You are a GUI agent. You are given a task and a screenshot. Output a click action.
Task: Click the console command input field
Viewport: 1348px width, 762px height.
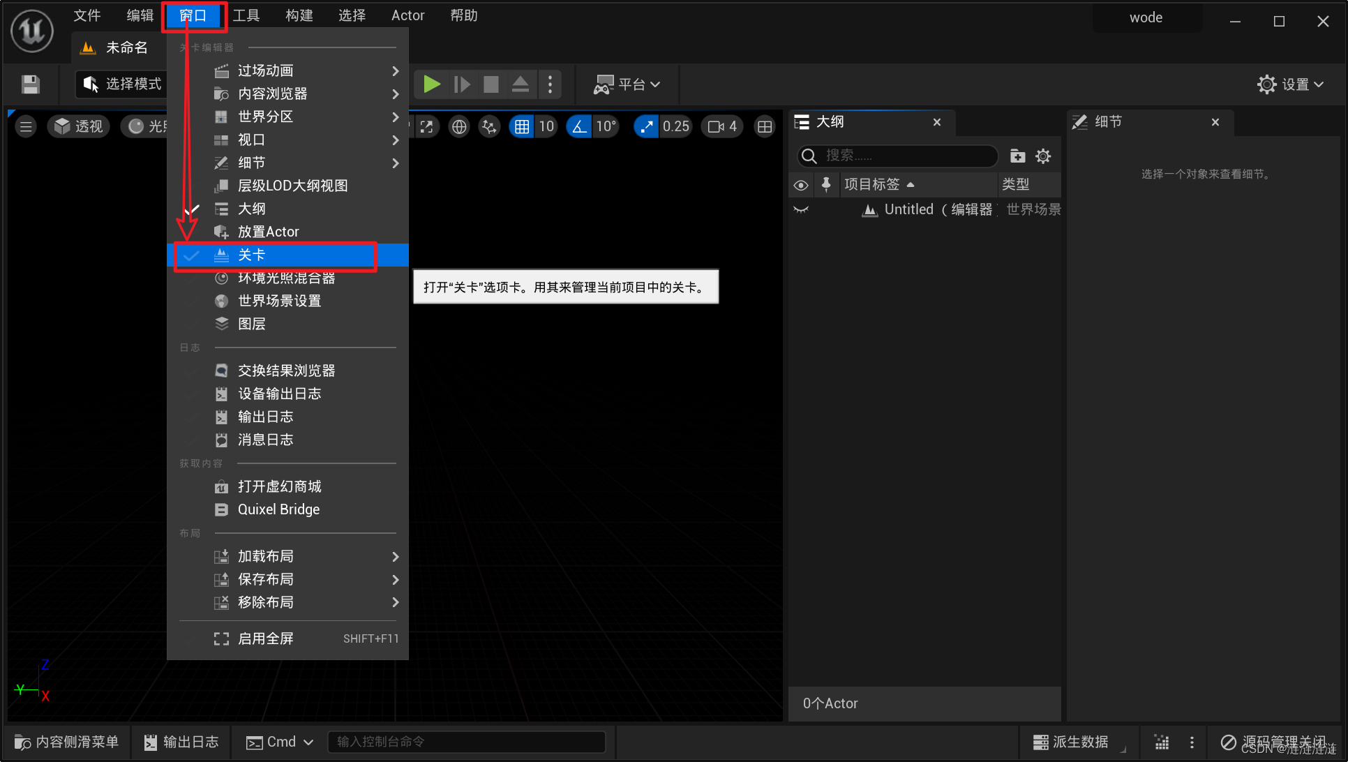466,742
